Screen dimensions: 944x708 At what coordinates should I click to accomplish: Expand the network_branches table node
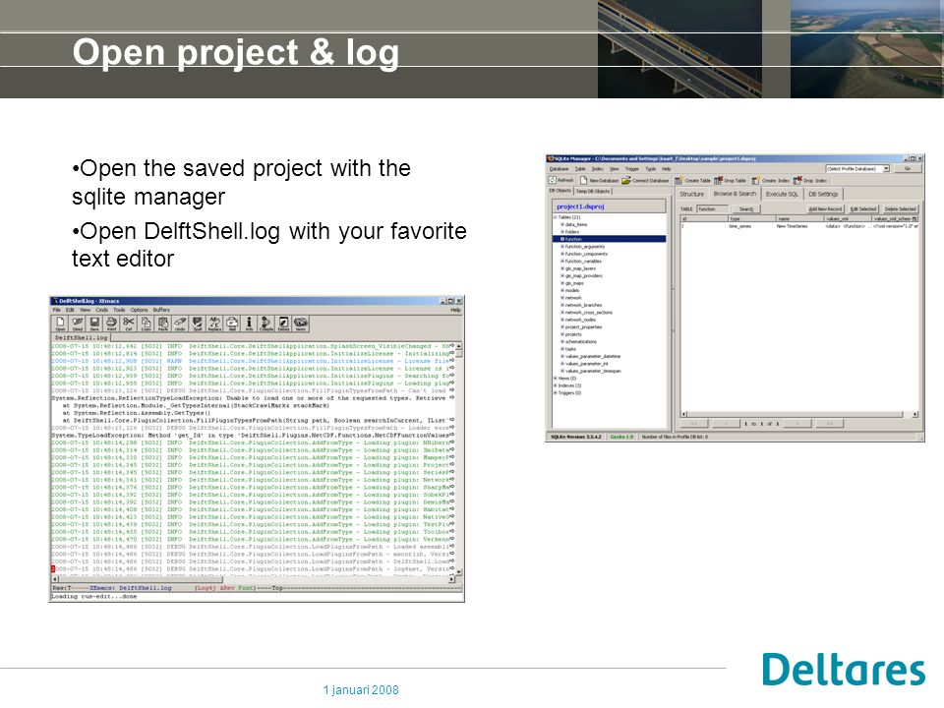tap(562, 305)
